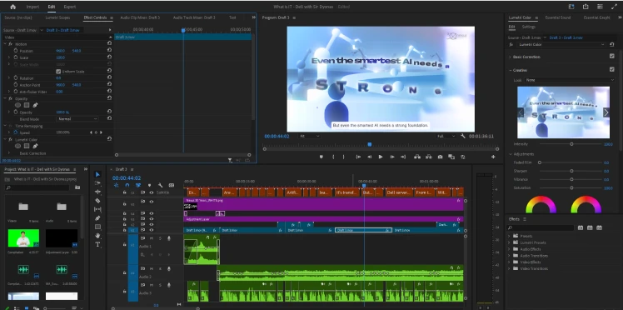Switch to Import workspace tab

click(x=32, y=7)
